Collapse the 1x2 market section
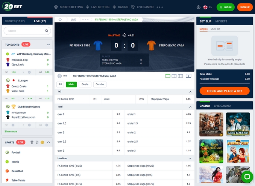The image size is (255, 186). click(190, 92)
